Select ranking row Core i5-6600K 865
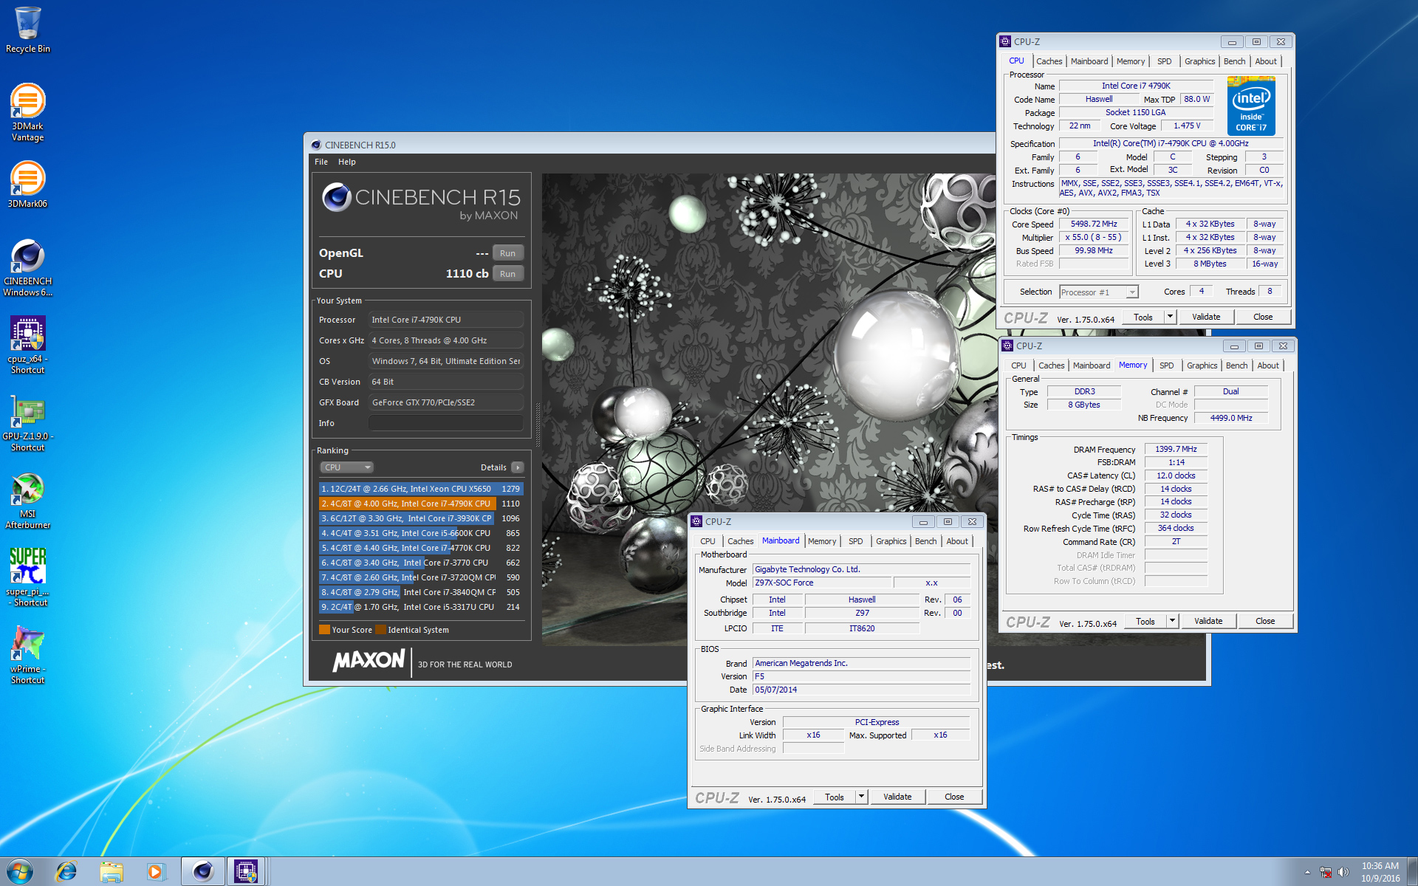The image size is (1418, 886). click(421, 533)
